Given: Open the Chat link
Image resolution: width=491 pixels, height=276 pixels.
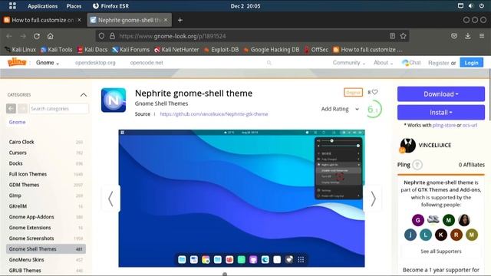Looking at the screenshot, I should (411, 63).
